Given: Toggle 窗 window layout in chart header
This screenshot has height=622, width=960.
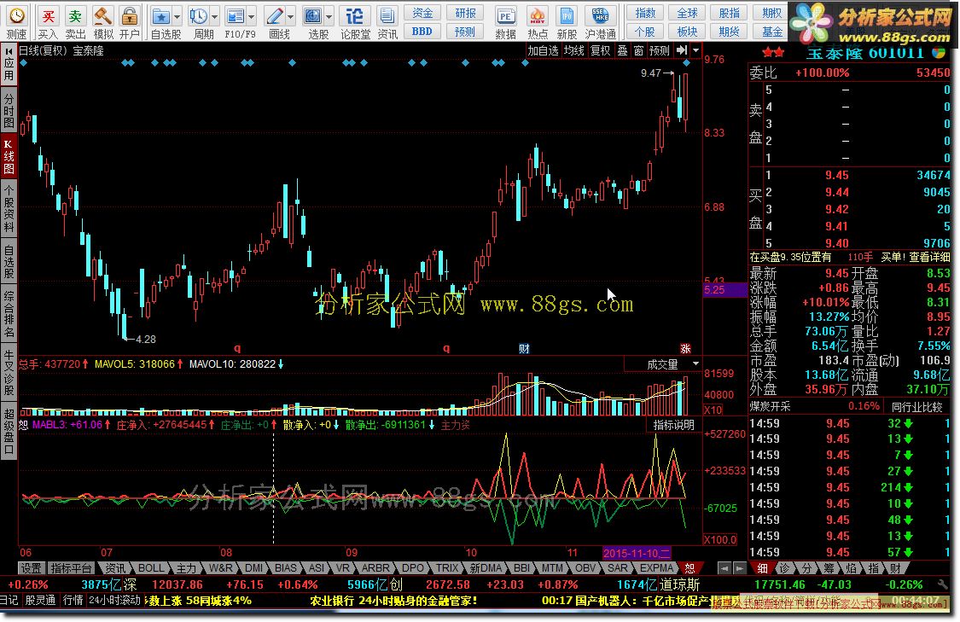Looking at the screenshot, I should (x=638, y=51).
